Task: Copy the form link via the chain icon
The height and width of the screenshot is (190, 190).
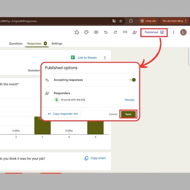Action: coord(125,32)
